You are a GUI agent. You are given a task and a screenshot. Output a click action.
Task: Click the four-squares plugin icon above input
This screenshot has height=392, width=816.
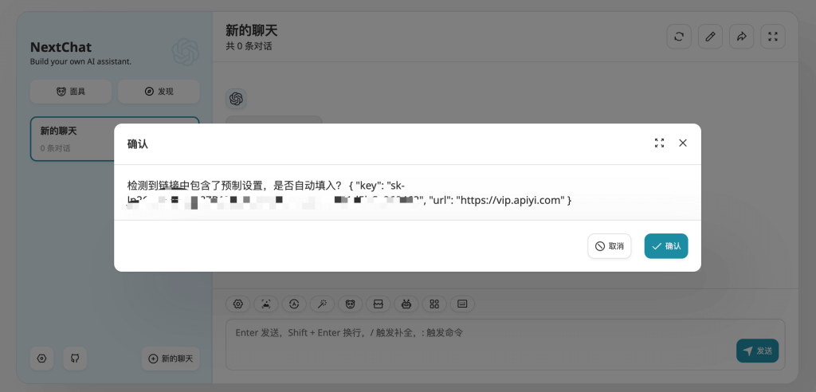(x=434, y=304)
